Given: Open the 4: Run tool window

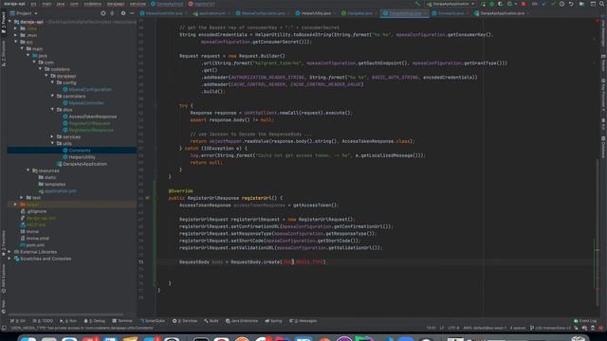Looking at the screenshot, I should [68, 321].
